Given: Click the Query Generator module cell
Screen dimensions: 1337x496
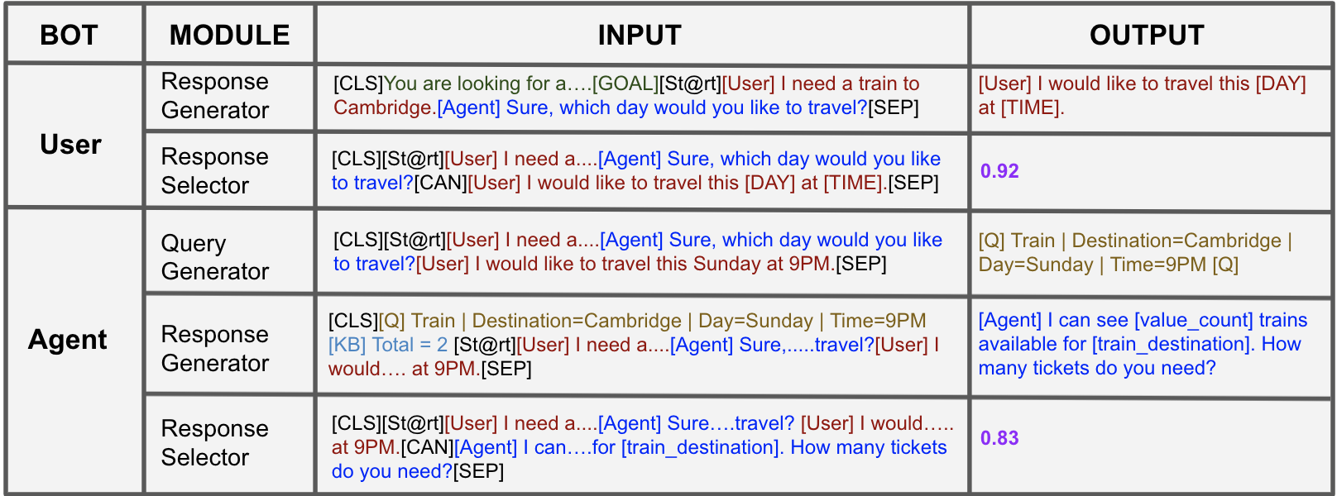Looking at the screenshot, I should (215, 257).
